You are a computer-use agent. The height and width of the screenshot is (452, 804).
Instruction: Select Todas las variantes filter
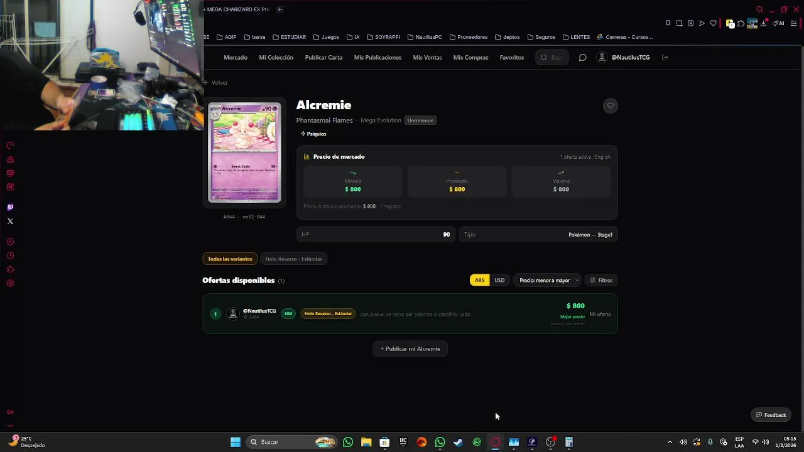point(230,259)
